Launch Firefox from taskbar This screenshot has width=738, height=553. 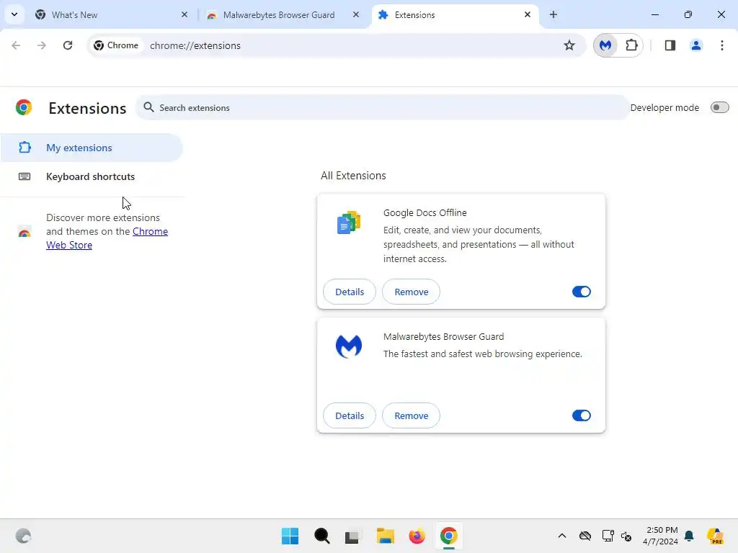point(417,536)
